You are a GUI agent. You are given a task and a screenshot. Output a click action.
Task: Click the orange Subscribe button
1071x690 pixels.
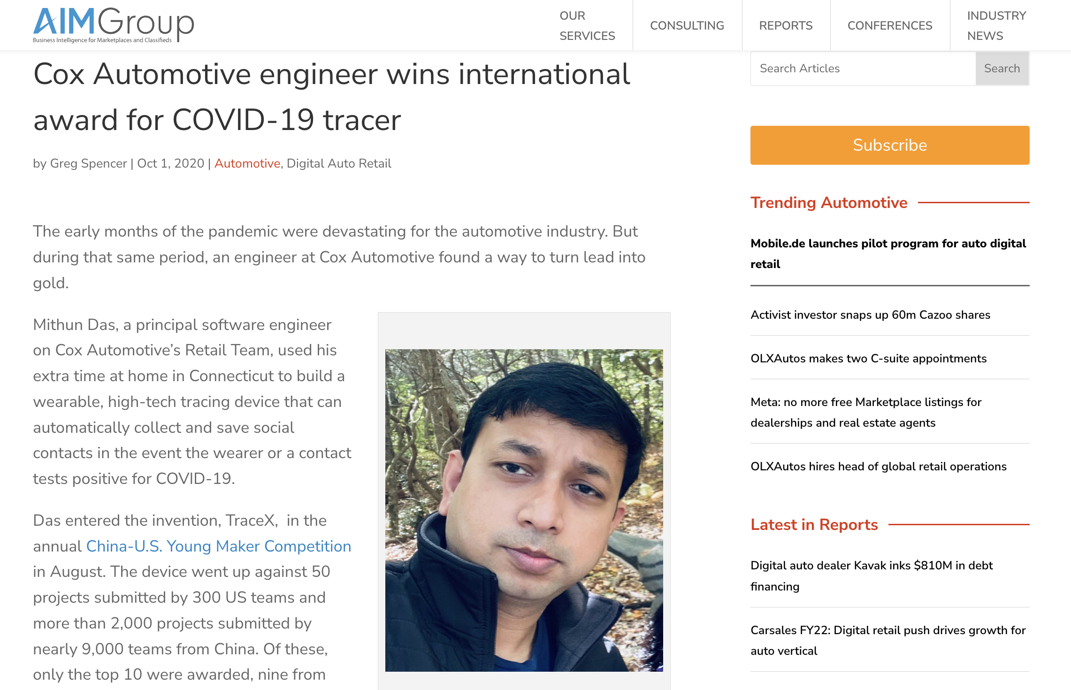pyautogui.click(x=890, y=145)
